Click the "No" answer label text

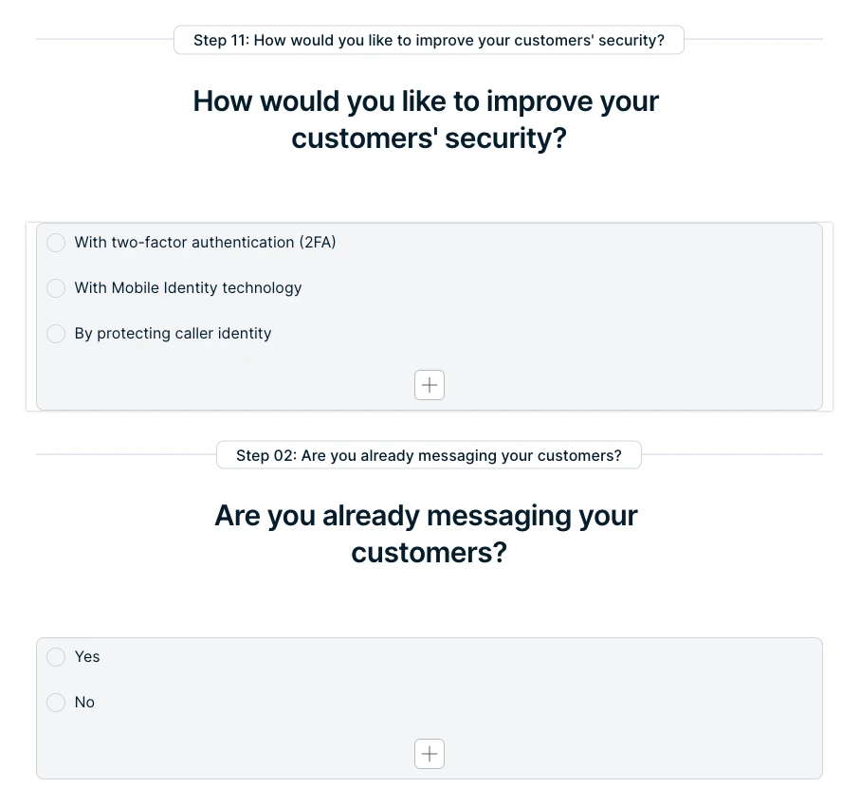pyautogui.click(x=84, y=703)
